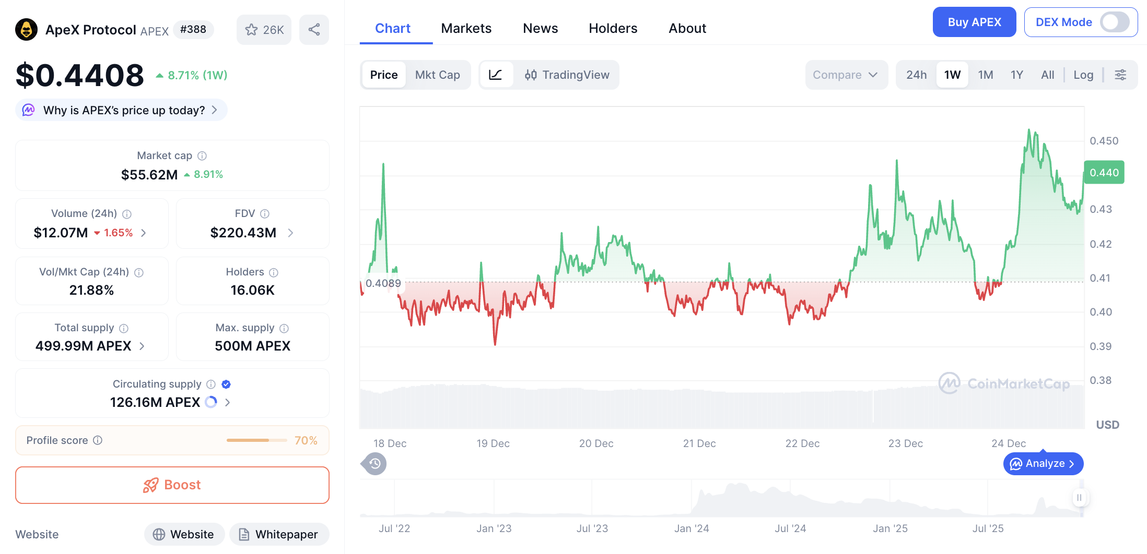Click the star watchlist icon

252,30
